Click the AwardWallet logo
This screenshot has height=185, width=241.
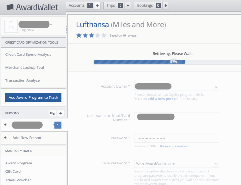(x=32, y=7)
